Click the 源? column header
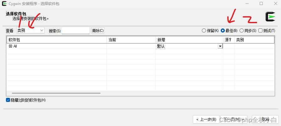Screen dimensions: 281x126 click(229, 40)
